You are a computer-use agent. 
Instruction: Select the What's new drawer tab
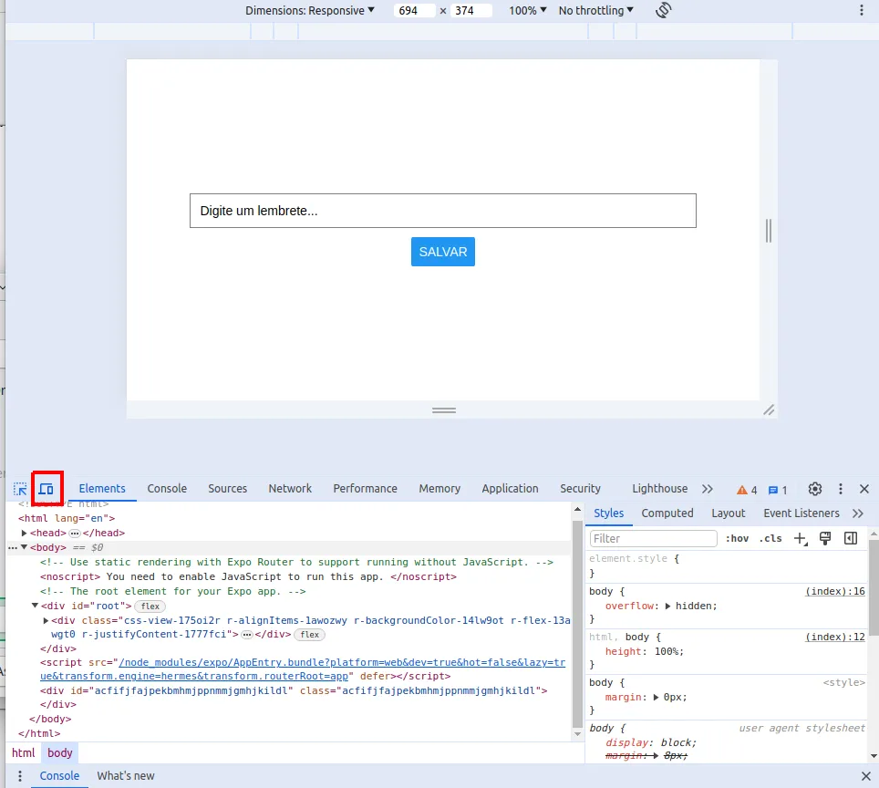[126, 775]
